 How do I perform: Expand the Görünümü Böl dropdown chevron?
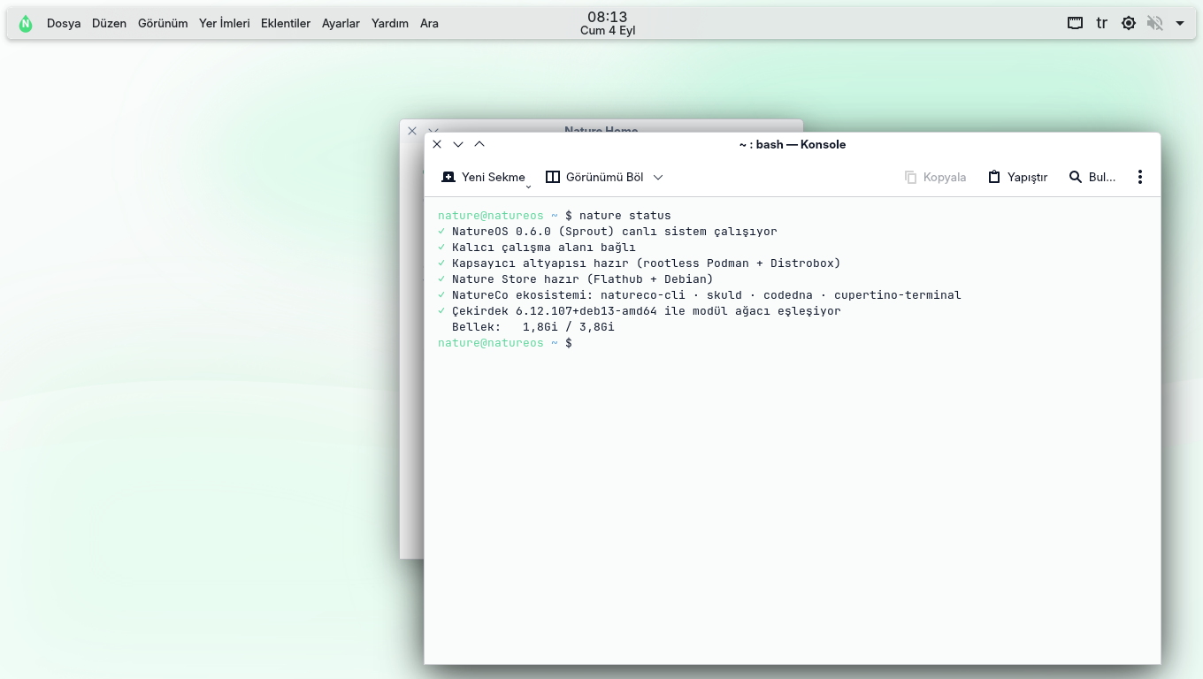[x=658, y=177]
